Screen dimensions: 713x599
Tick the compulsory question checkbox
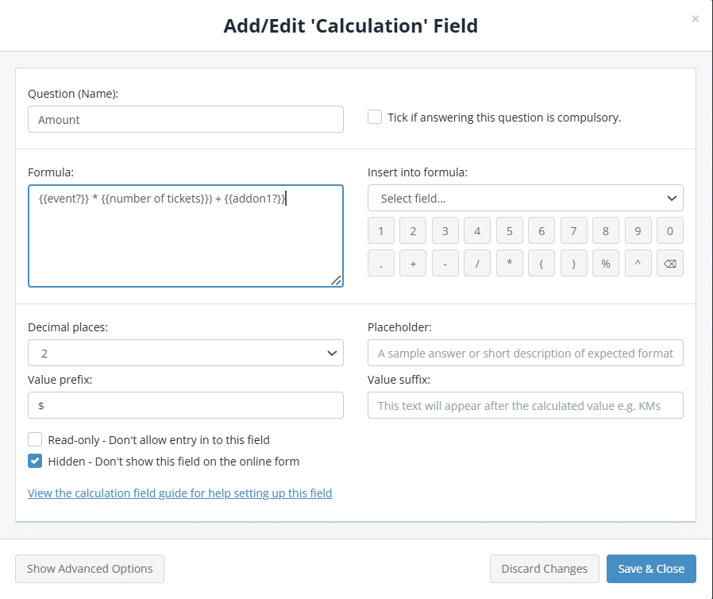click(375, 117)
